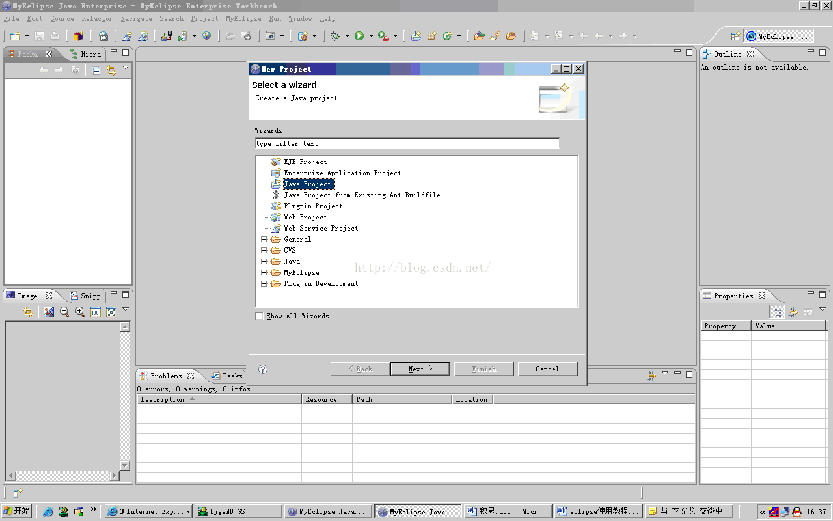Image resolution: width=833 pixels, height=521 pixels.
Task: Click the QQ penguin tray icon
Action: click(x=797, y=512)
